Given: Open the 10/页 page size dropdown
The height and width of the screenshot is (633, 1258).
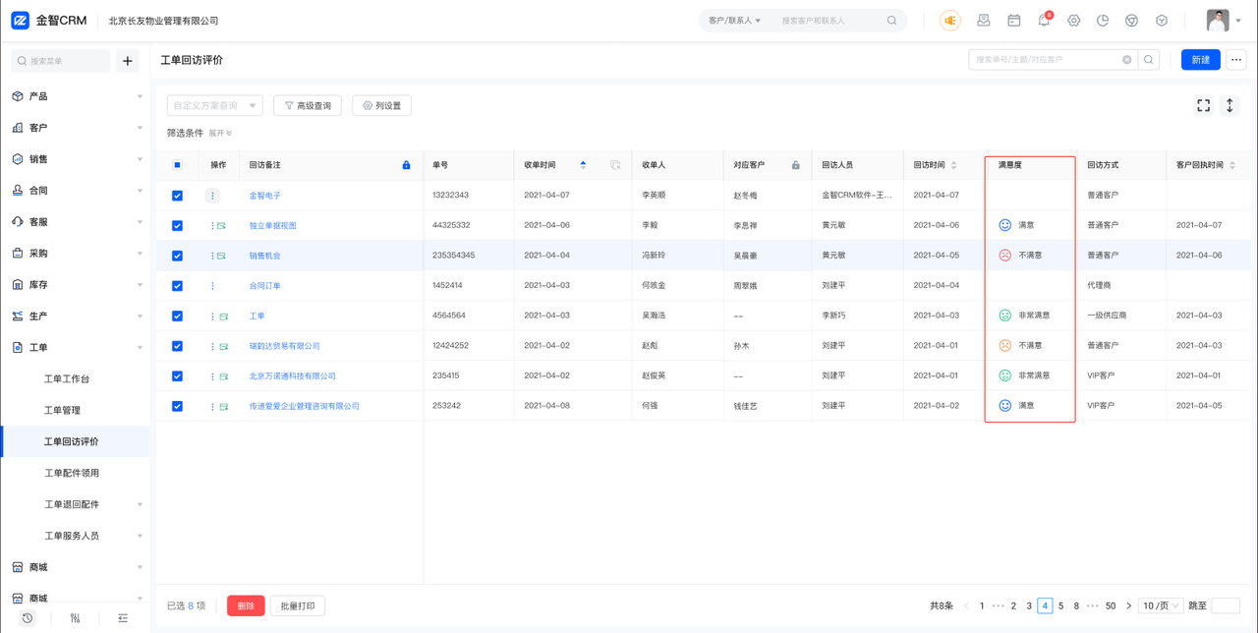Looking at the screenshot, I should click(1161, 605).
